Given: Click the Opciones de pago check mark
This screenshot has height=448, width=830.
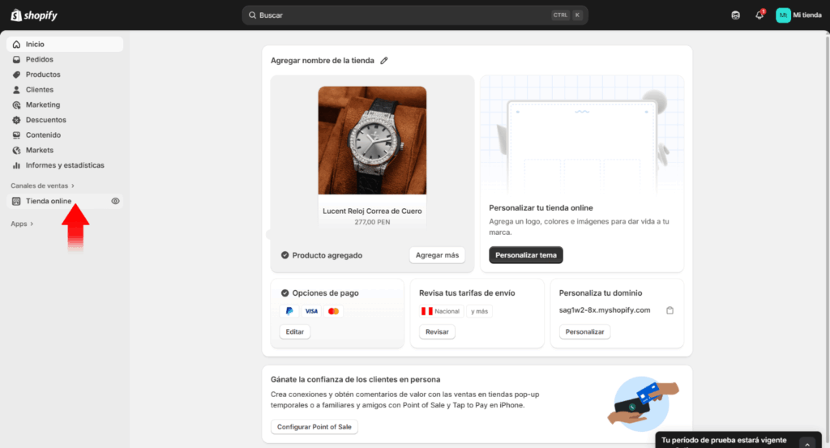Looking at the screenshot, I should [x=285, y=293].
